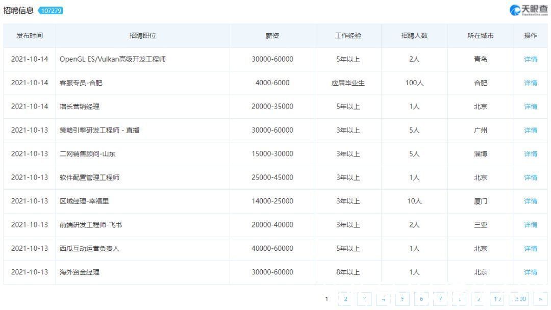Viewport: 551px width, 310px height.
Task: Click the 107279 recruitment count badge
Action: tap(51, 11)
